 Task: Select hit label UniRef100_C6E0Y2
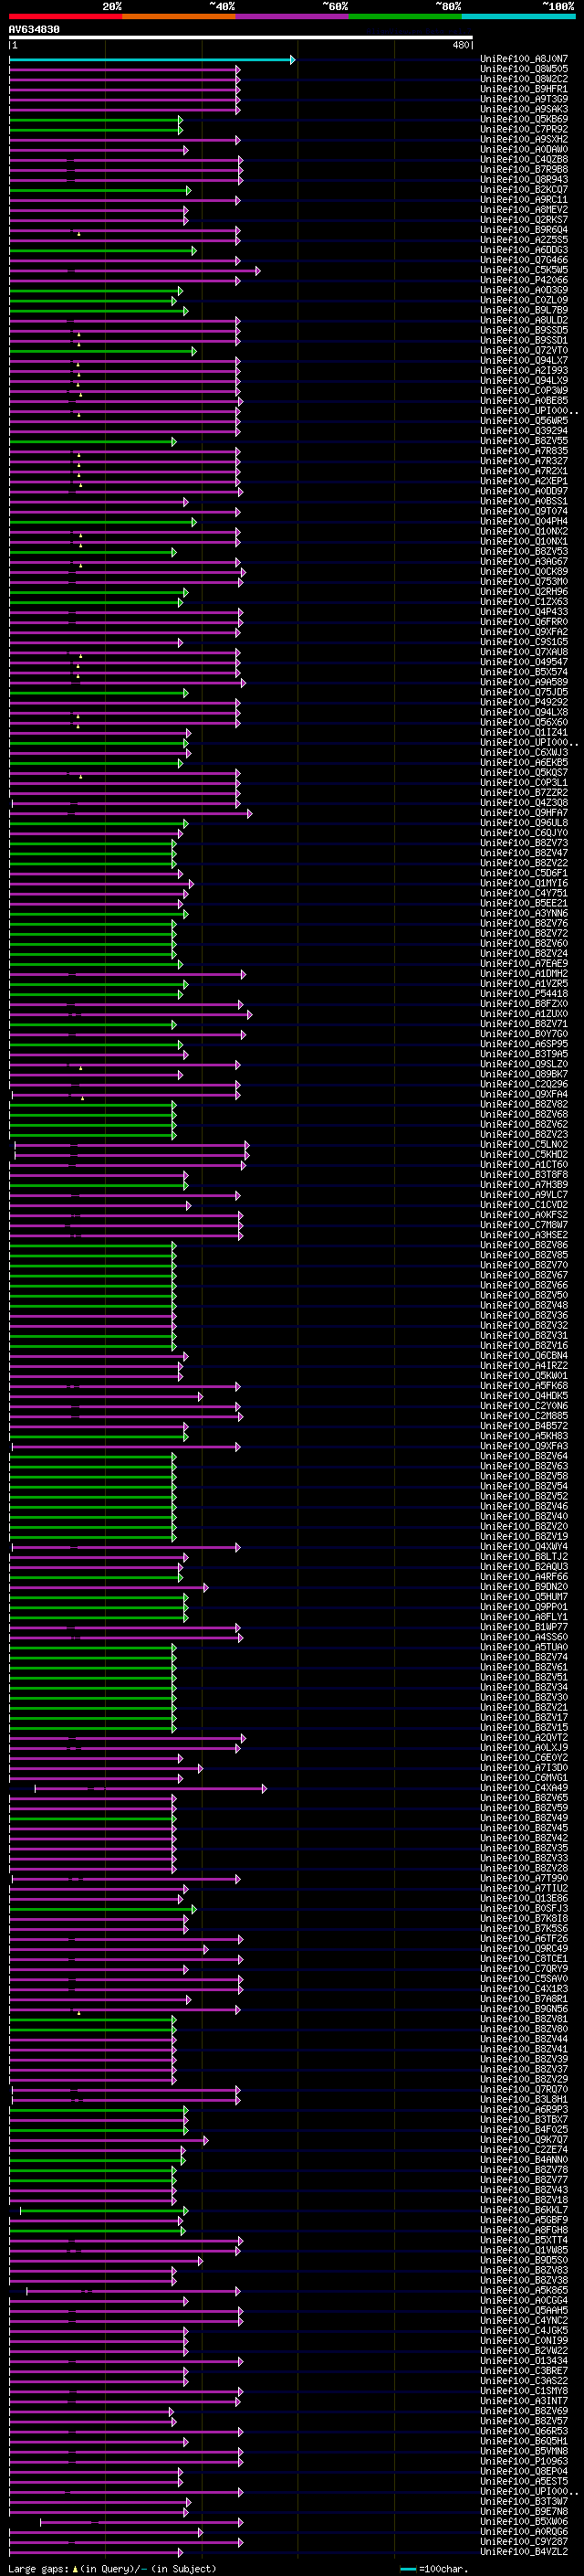[x=524, y=1757]
